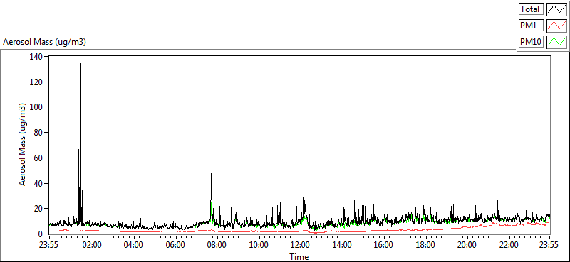Viewport: 570px width, 262px height.
Task: Click the PM10 green line legend icon
Action: pos(556,42)
